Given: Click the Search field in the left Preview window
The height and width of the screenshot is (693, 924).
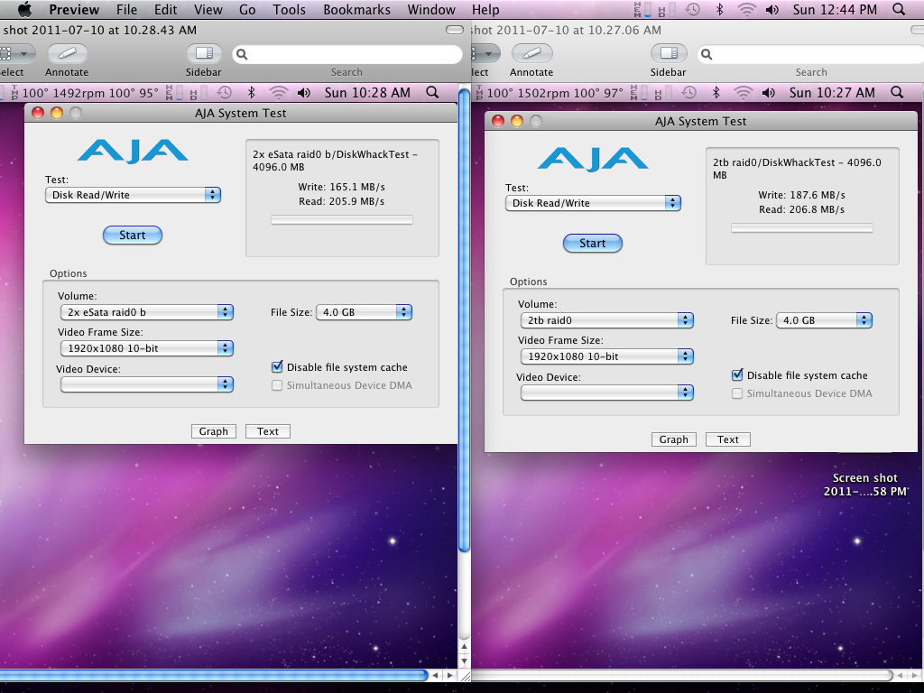Looking at the screenshot, I should pyautogui.click(x=347, y=55).
